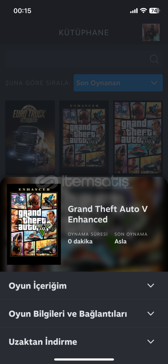Tap the Grand Theft Auto V Enhanced title
Viewport: 168px width, 364px height.
click(108, 214)
